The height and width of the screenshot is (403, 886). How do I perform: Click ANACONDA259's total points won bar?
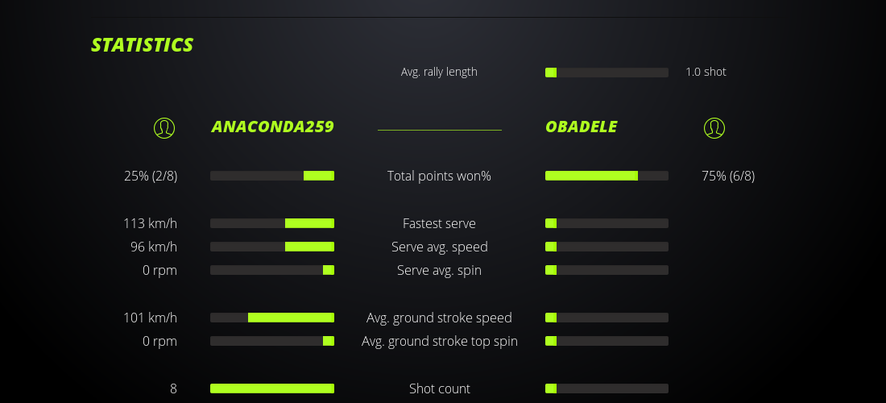click(x=272, y=176)
